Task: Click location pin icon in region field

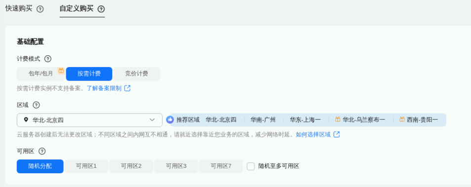Action: click(x=26, y=120)
